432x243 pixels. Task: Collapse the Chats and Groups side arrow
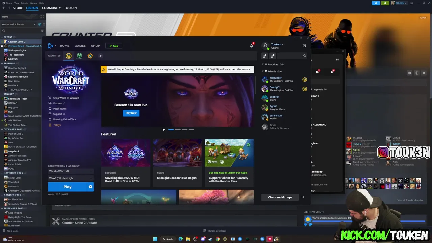click(303, 197)
